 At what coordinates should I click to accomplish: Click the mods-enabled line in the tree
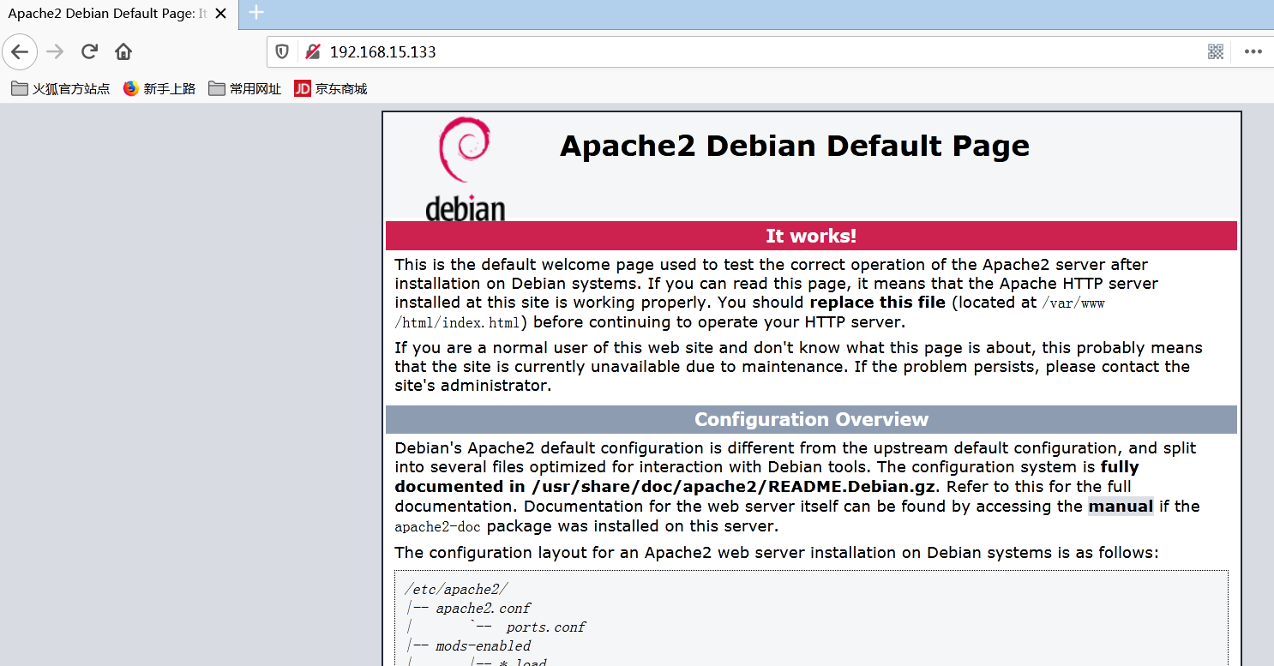coord(484,646)
